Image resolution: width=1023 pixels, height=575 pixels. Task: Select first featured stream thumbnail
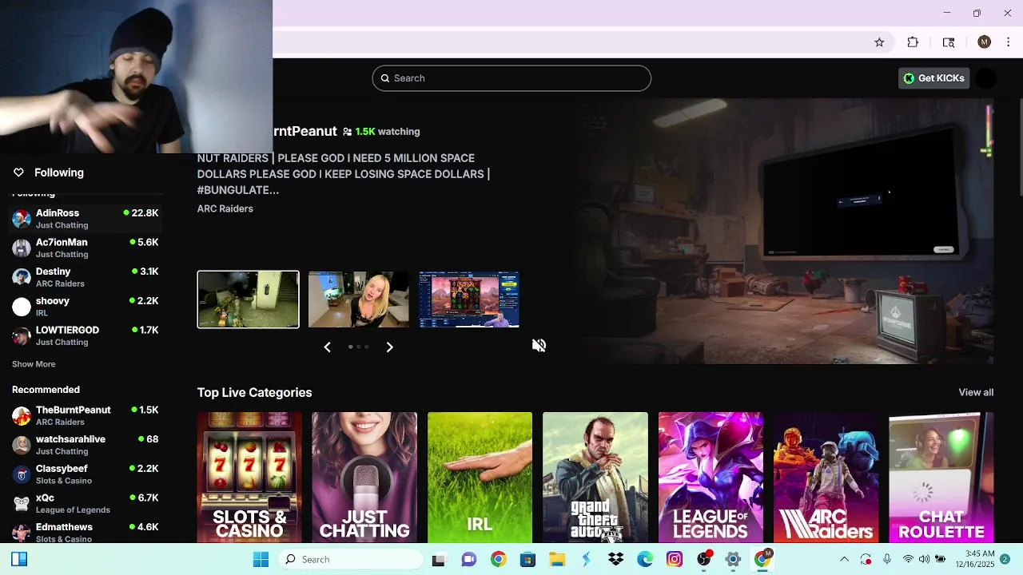(x=249, y=299)
